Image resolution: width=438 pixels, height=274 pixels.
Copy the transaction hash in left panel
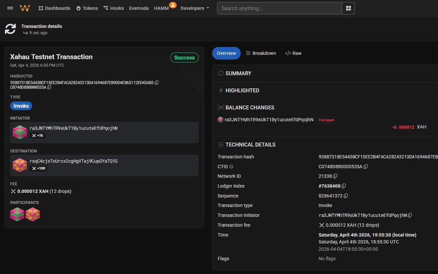tap(157, 83)
